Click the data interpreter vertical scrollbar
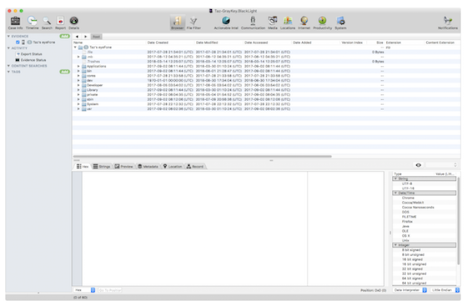The width and height of the screenshot is (467, 306). pos(459,221)
